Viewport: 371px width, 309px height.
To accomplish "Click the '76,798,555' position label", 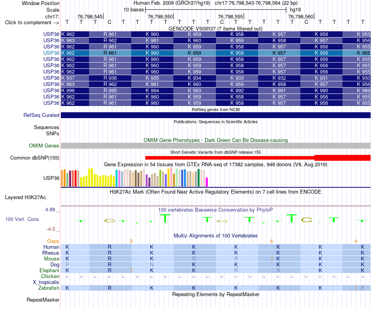I will click(230, 16).
